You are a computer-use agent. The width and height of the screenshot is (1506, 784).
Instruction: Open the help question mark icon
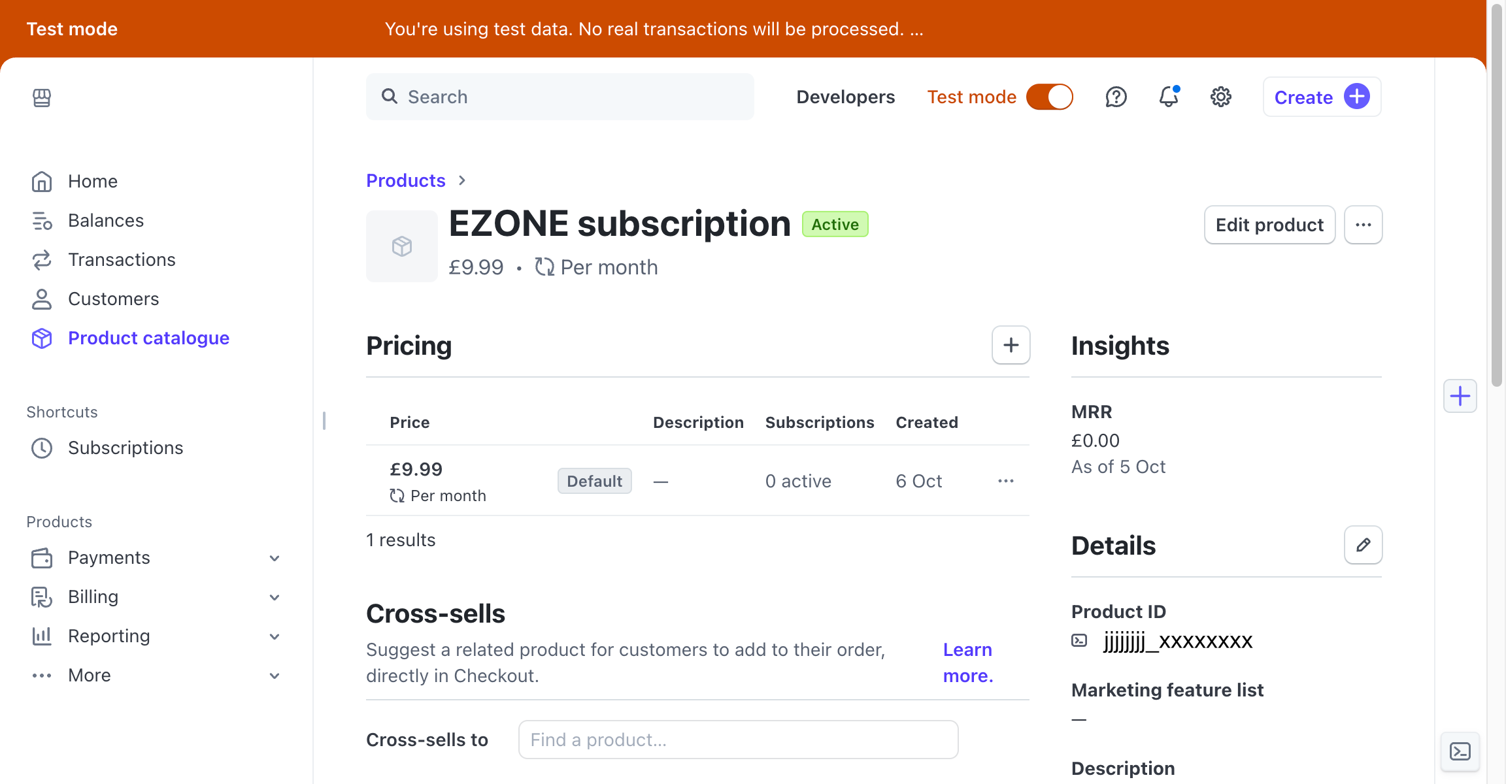click(1116, 96)
